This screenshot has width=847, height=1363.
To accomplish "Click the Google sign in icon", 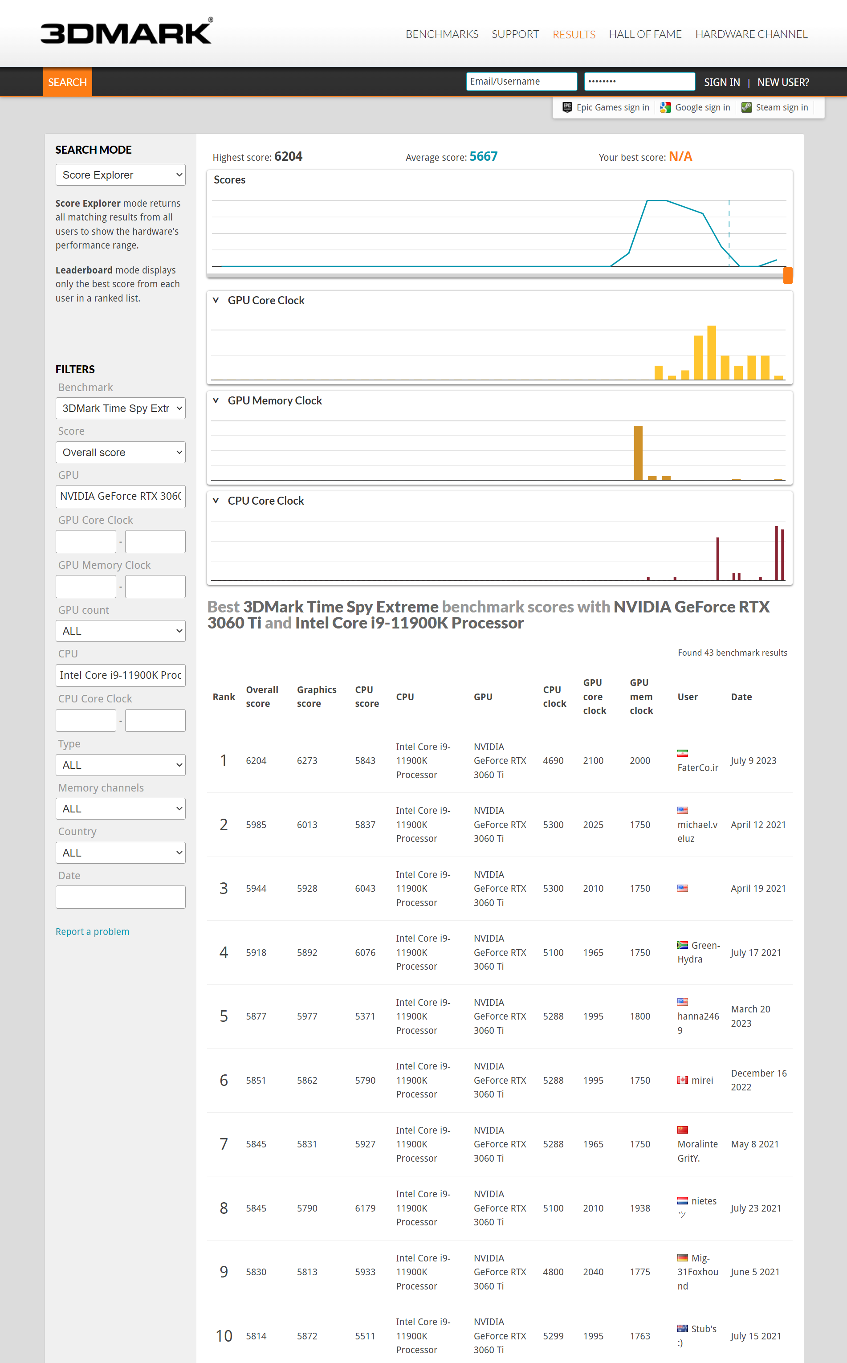I will click(x=665, y=107).
